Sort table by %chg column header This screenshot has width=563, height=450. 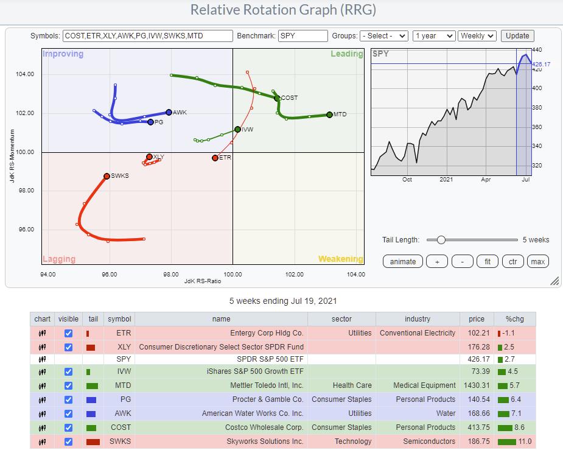516,319
